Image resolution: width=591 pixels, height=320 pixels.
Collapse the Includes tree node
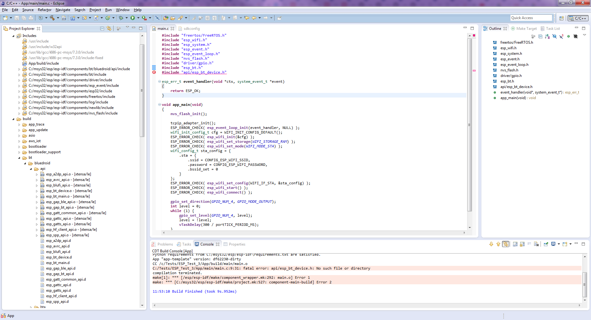(13, 36)
